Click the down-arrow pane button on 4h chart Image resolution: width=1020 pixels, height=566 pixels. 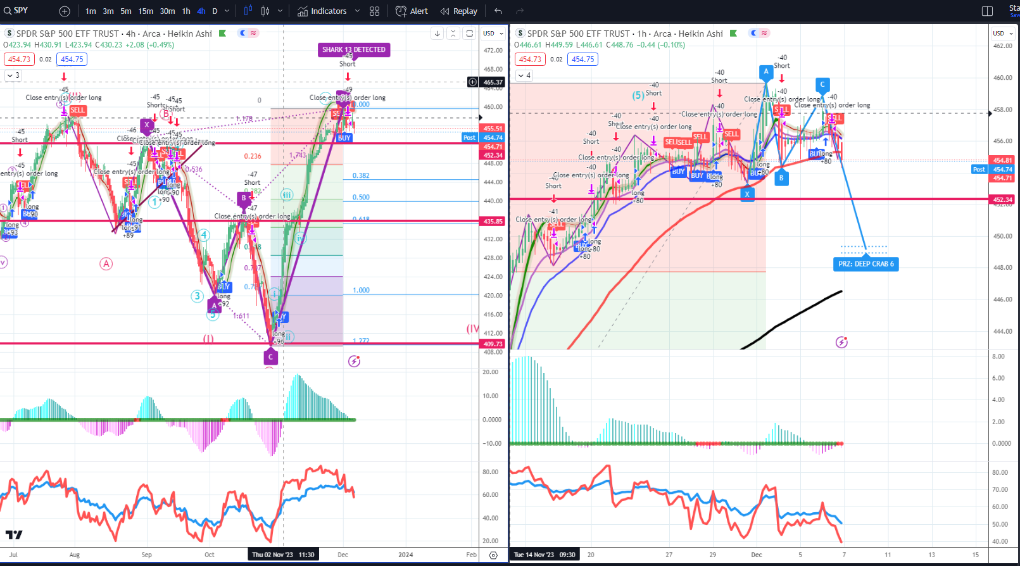[x=437, y=34]
